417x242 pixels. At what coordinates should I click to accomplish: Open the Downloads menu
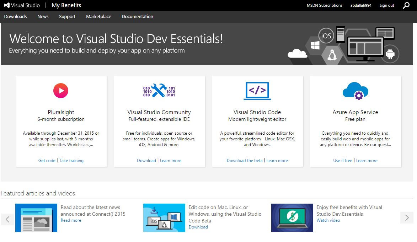(x=15, y=16)
